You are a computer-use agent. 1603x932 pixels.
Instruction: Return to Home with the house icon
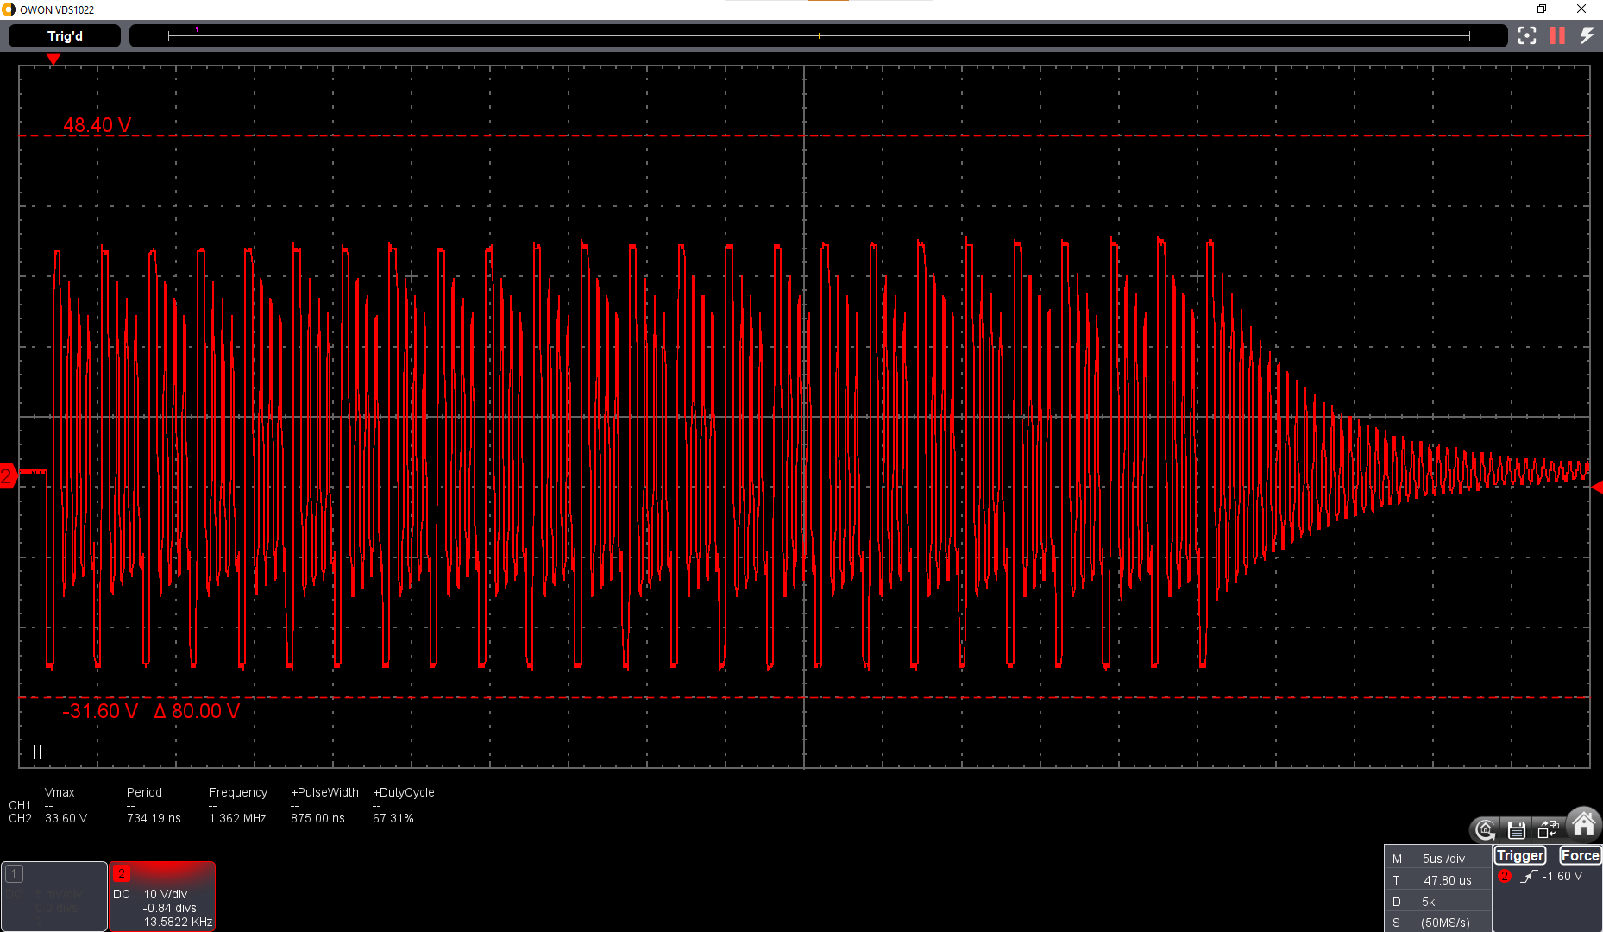coord(1583,825)
